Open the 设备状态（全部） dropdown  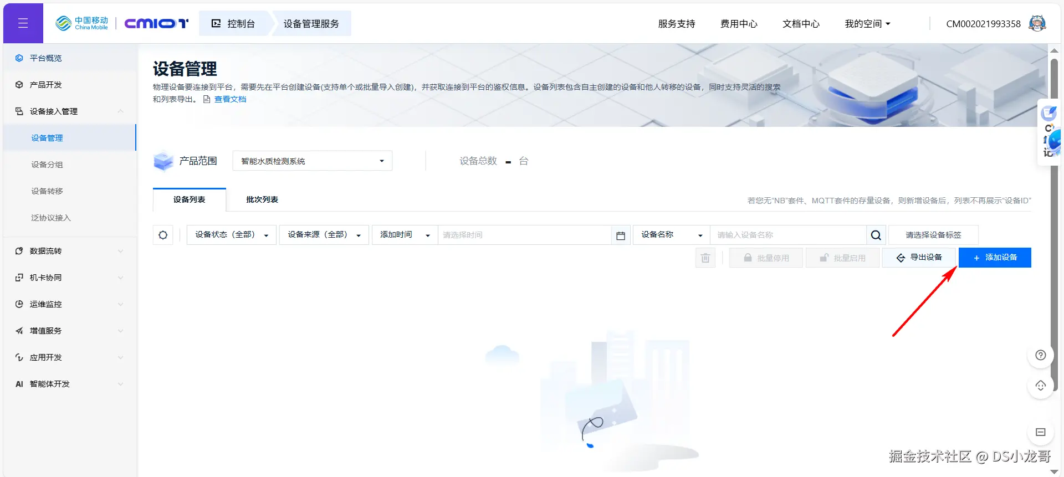coord(232,235)
